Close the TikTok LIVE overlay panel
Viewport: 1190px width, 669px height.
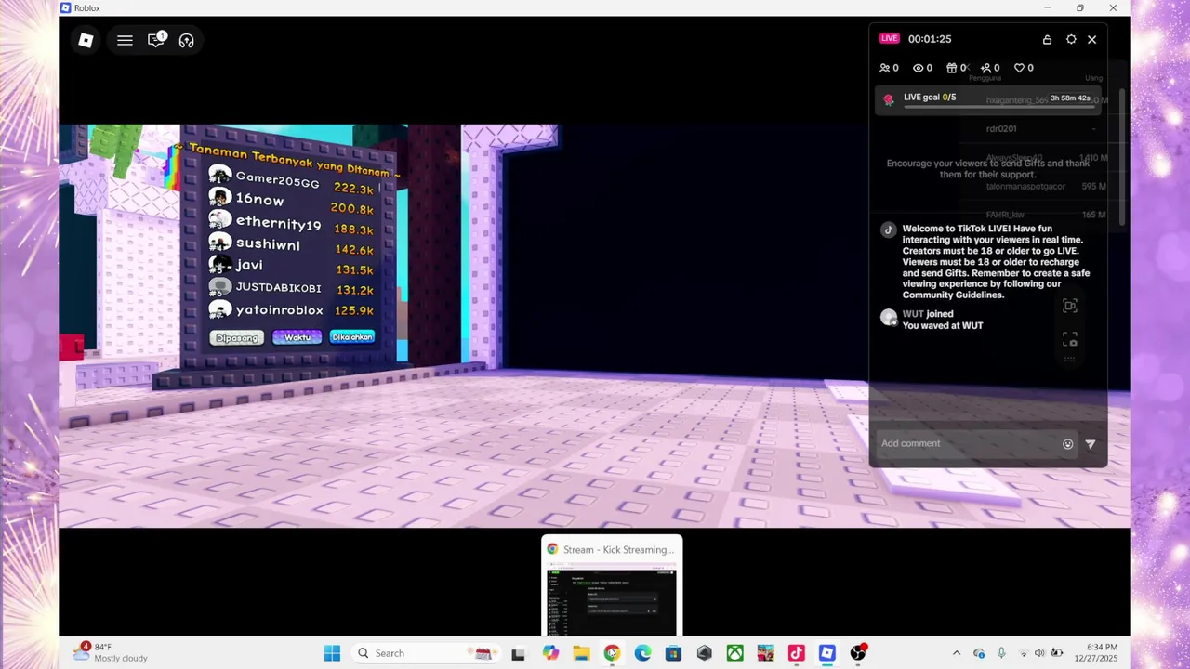point(1091,39)
